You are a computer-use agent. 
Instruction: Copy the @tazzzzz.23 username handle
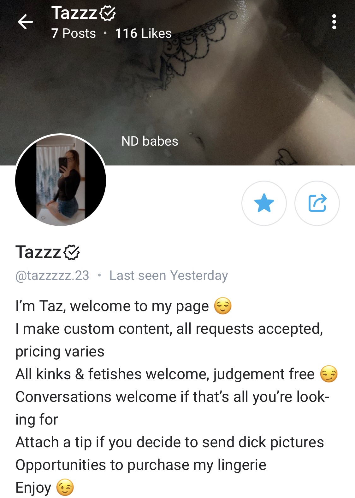pyautogui.click(x=52, y=275)
